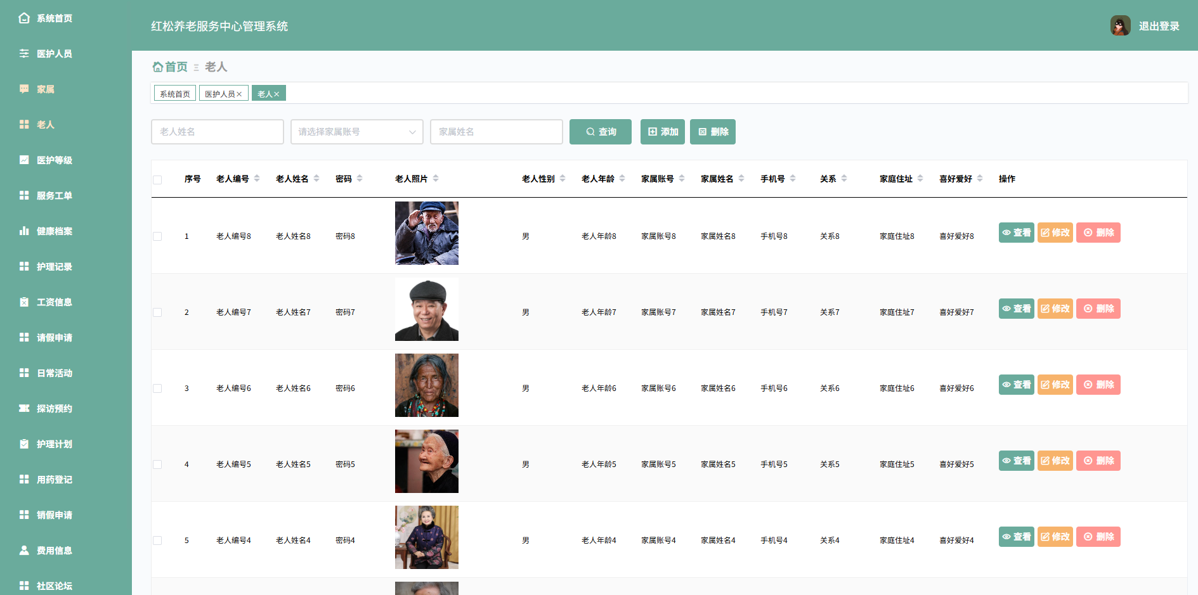
Task: Click the 老人姓名 search input field
Action: pyautogui.click(x=217, y=132)
